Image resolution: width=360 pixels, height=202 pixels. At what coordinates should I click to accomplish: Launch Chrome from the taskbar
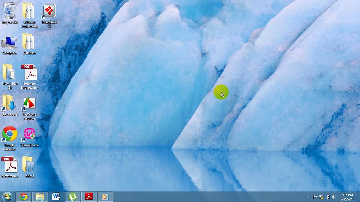(x=24, y=197)
